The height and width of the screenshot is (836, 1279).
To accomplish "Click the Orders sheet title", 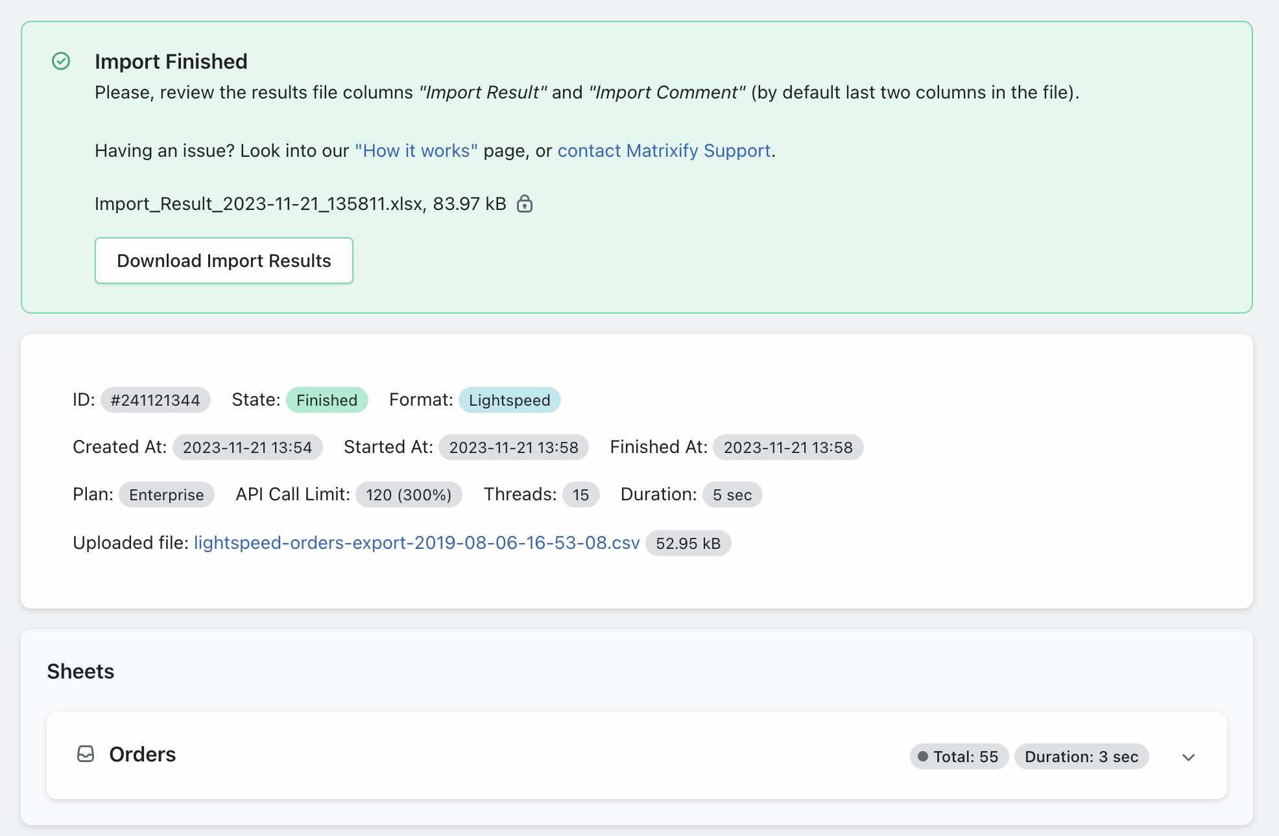I will click(x=142, y=754).
